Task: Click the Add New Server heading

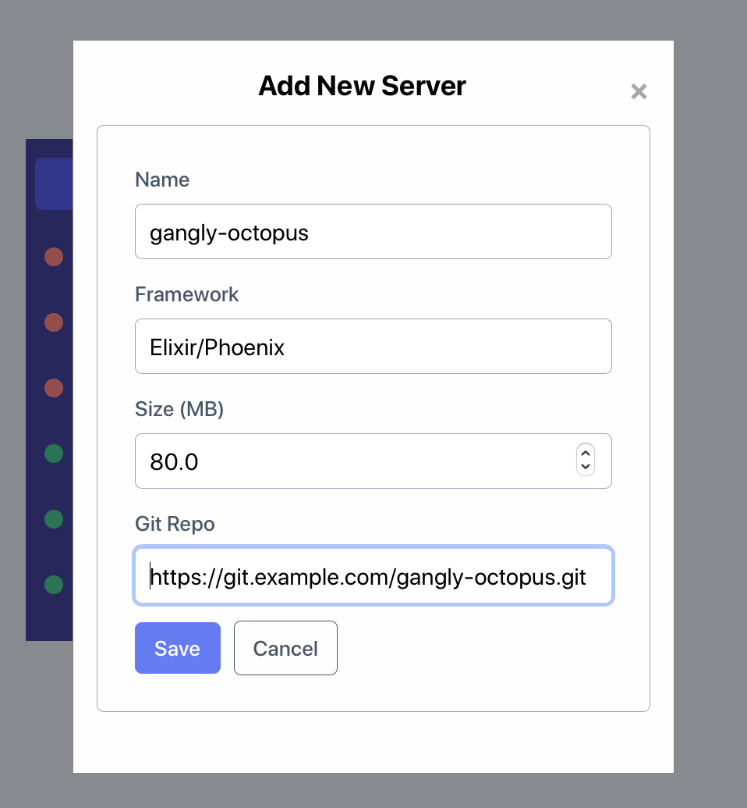Action: 362,86
